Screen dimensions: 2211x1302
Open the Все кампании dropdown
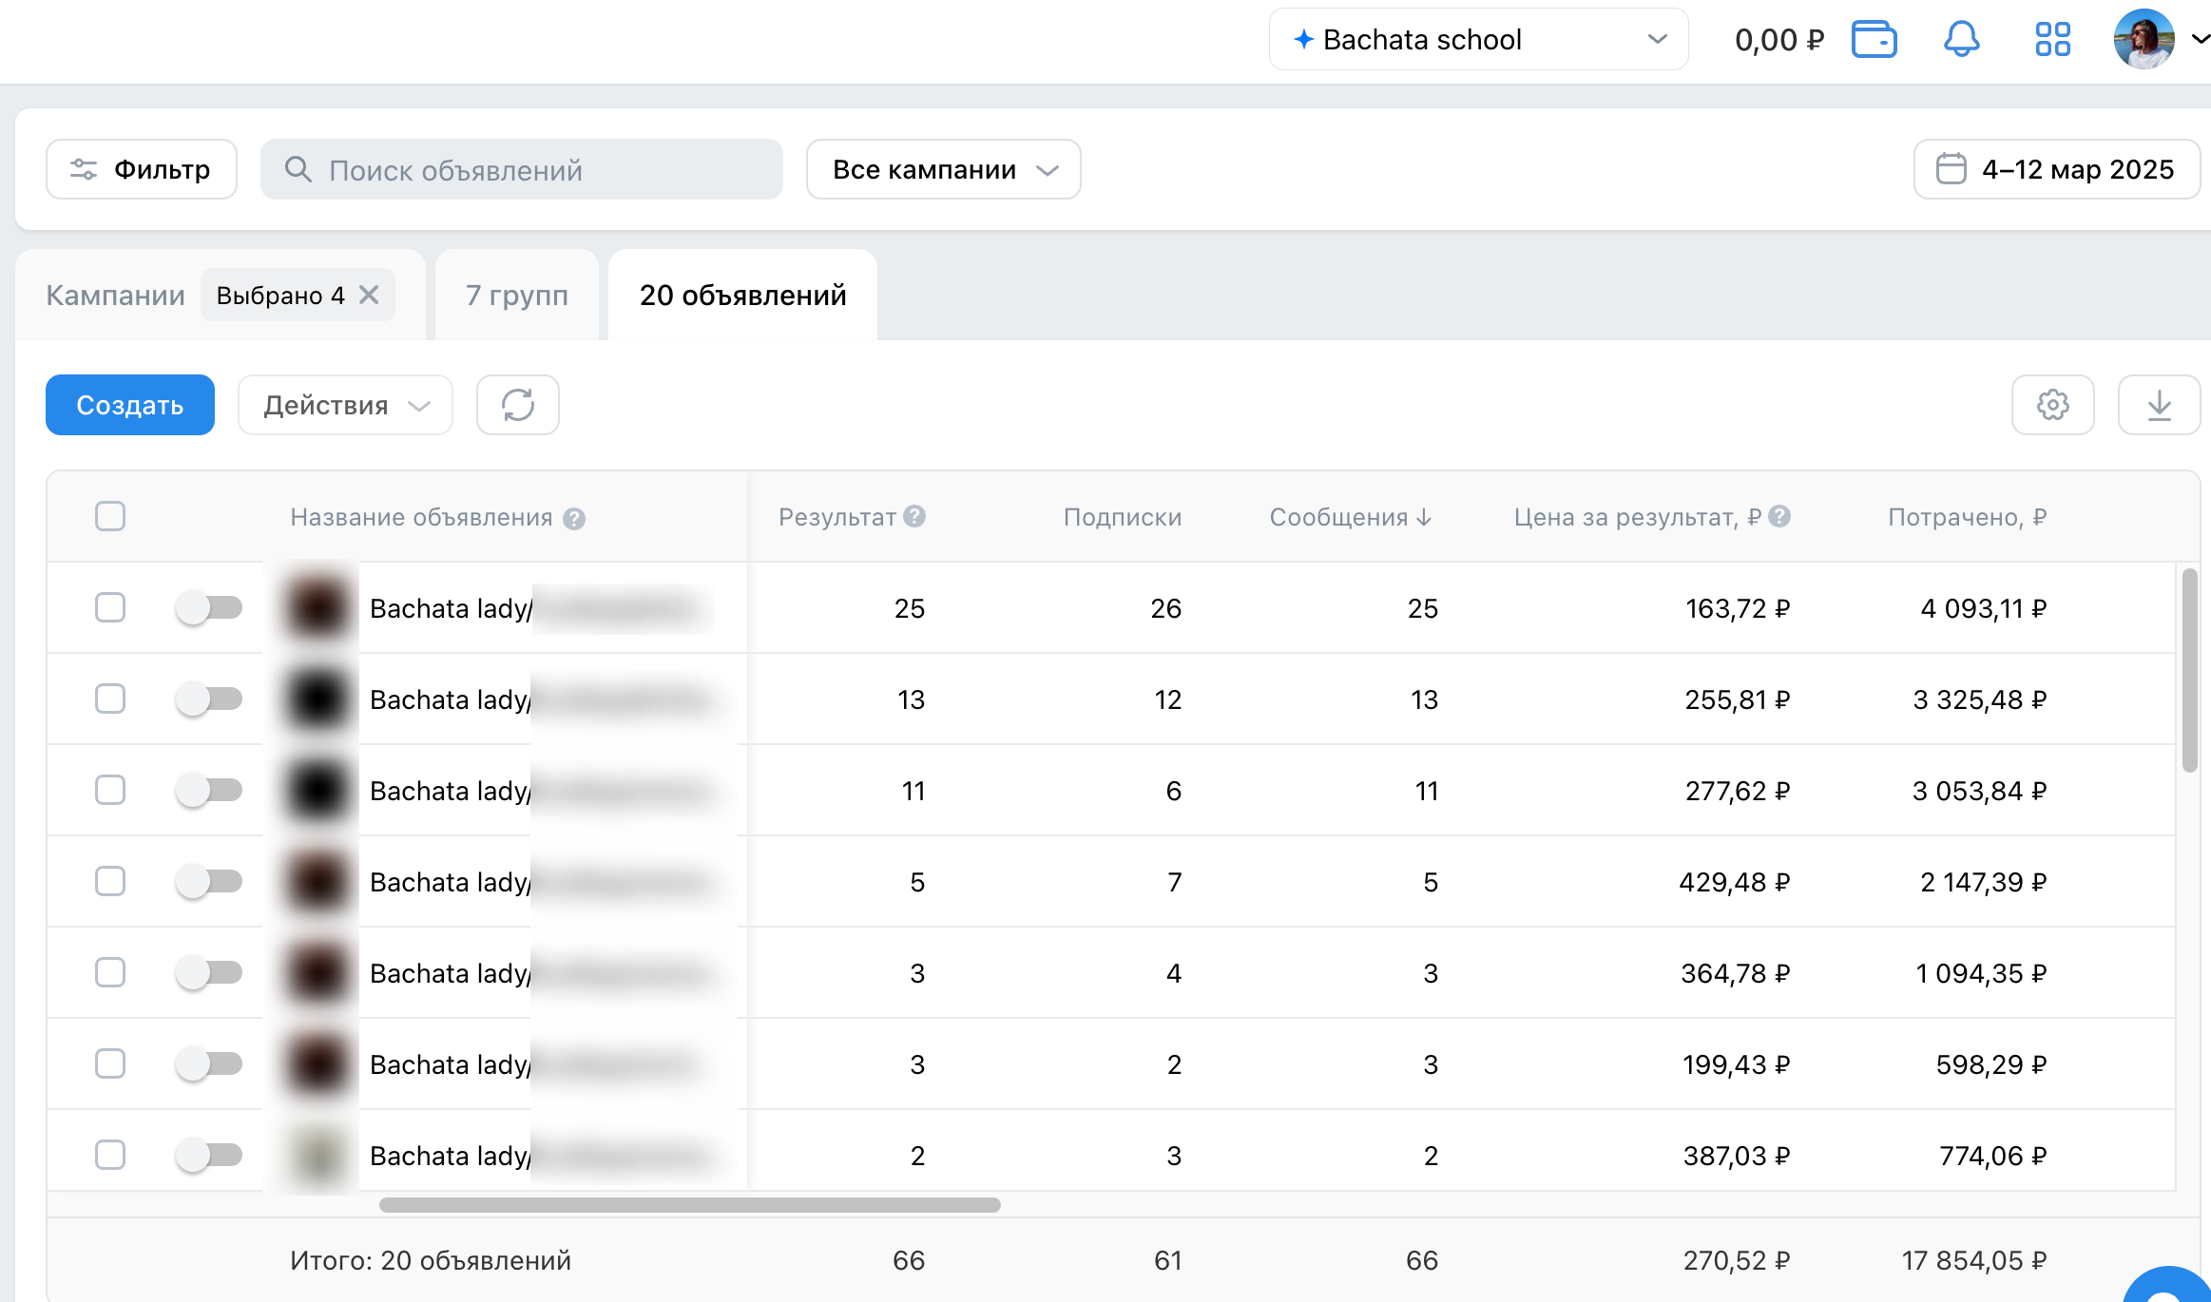(943, 170)
